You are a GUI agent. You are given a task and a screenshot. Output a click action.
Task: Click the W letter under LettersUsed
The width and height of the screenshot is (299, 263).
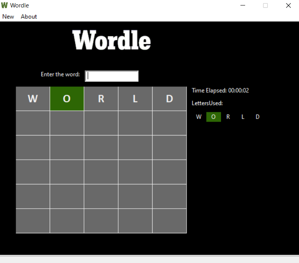coord(199,117)
